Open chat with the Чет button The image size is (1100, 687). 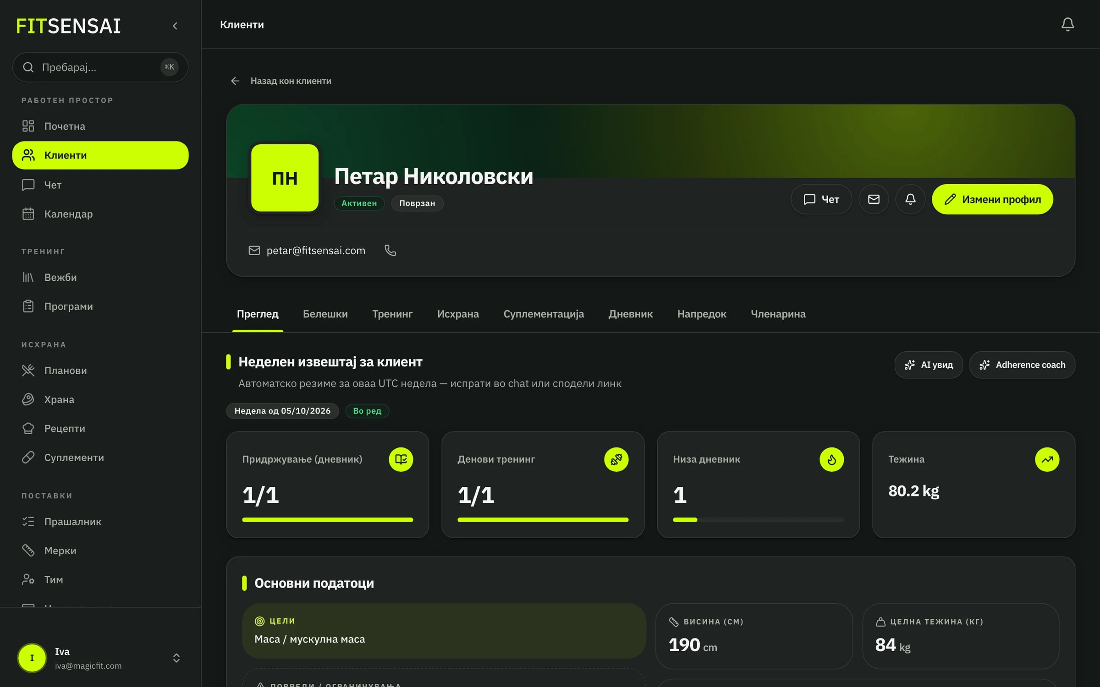coord(821,199)
